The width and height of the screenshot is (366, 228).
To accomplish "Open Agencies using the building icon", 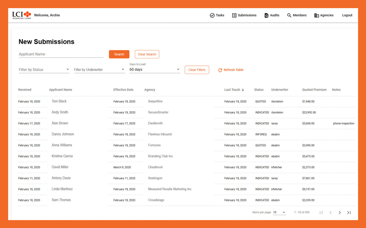I will [316, 16].
